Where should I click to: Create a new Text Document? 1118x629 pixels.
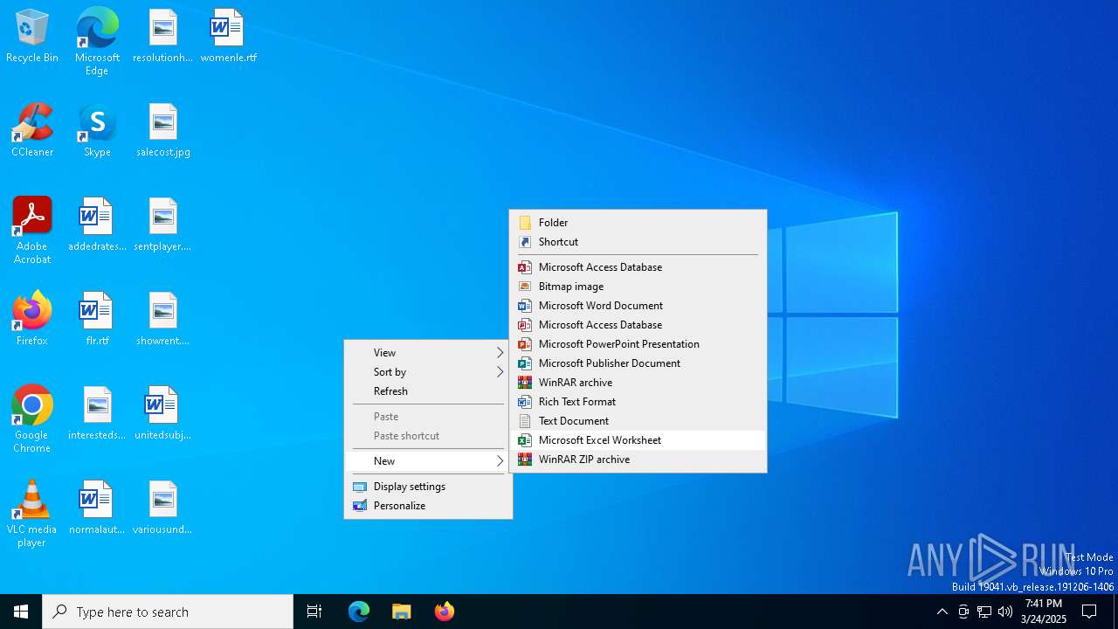tap(638, 421)
